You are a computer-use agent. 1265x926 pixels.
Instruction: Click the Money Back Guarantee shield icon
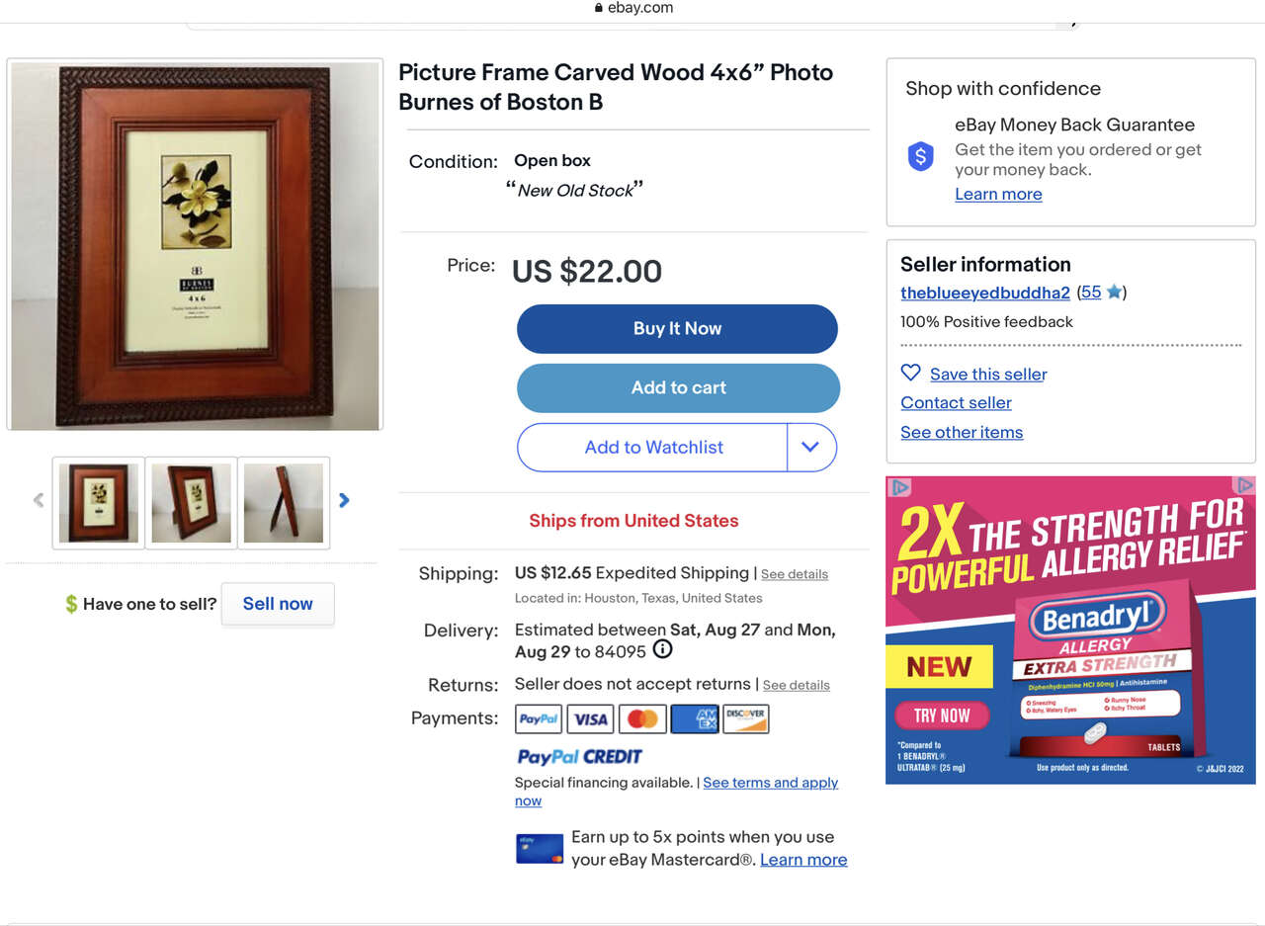[920, 156]
